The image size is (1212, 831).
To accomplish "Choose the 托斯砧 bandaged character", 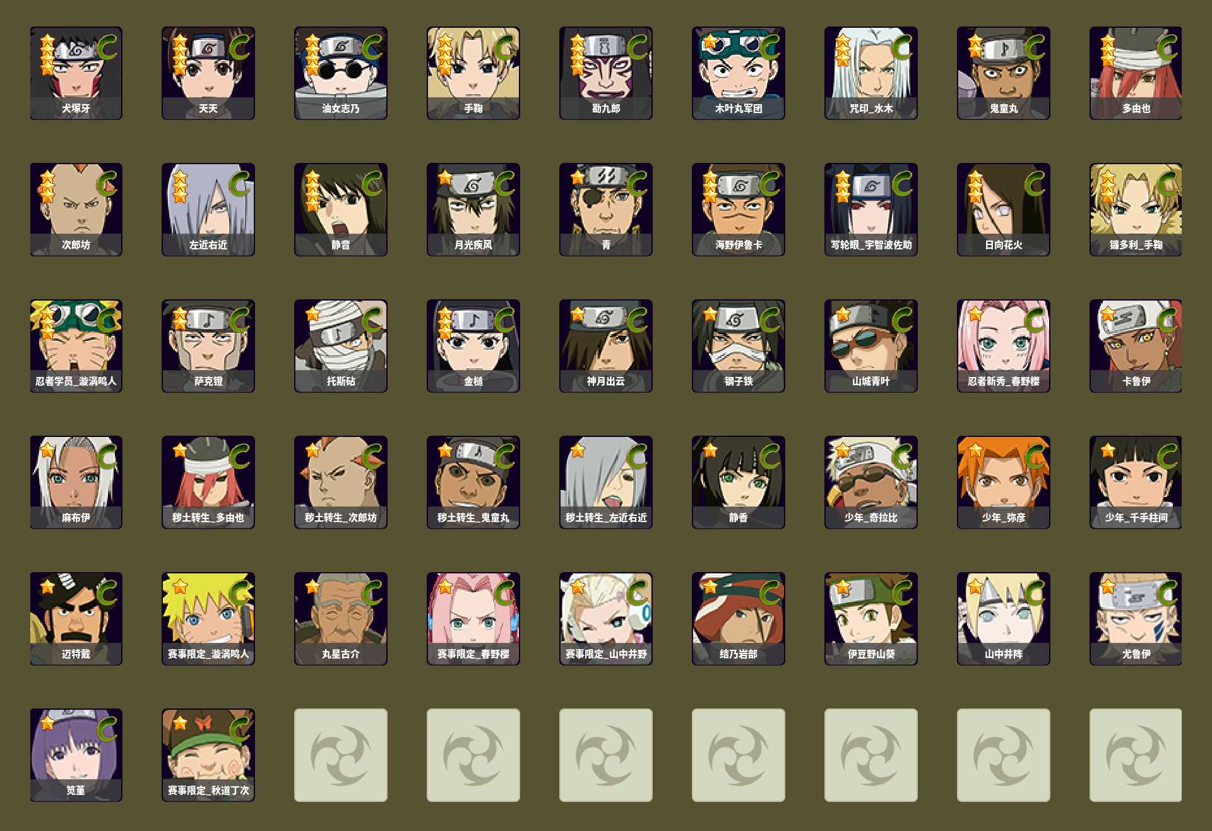I will (x=341, y=346).
